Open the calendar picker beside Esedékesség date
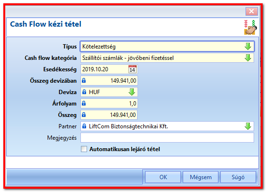The image size is (266, 192). click(132, 69)
